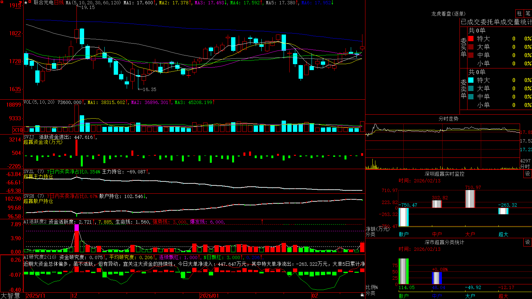Screen dimensions: 532x299
Task: Click the 分时走势 panel title
Action: (x=448, y=119)
